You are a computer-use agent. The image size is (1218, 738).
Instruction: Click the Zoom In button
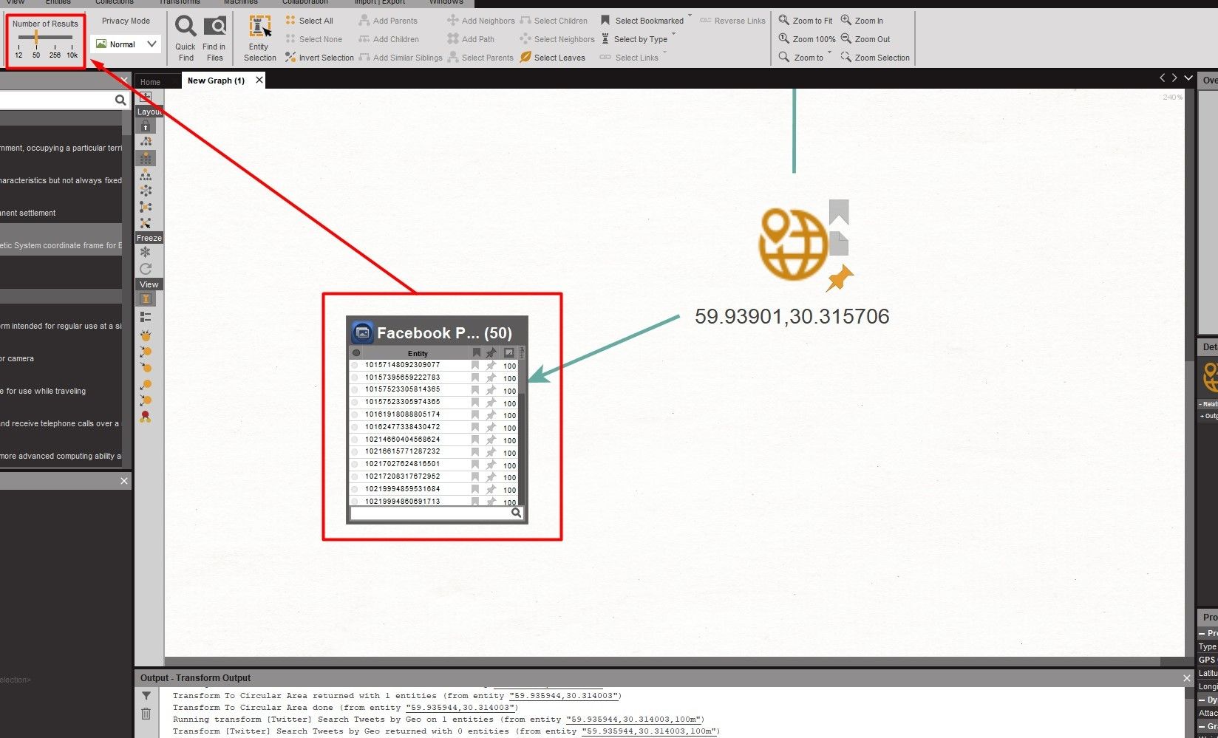click(x=862, y=21)
